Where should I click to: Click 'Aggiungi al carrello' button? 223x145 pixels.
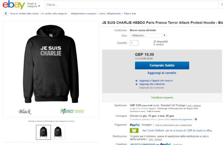(162, 73)
